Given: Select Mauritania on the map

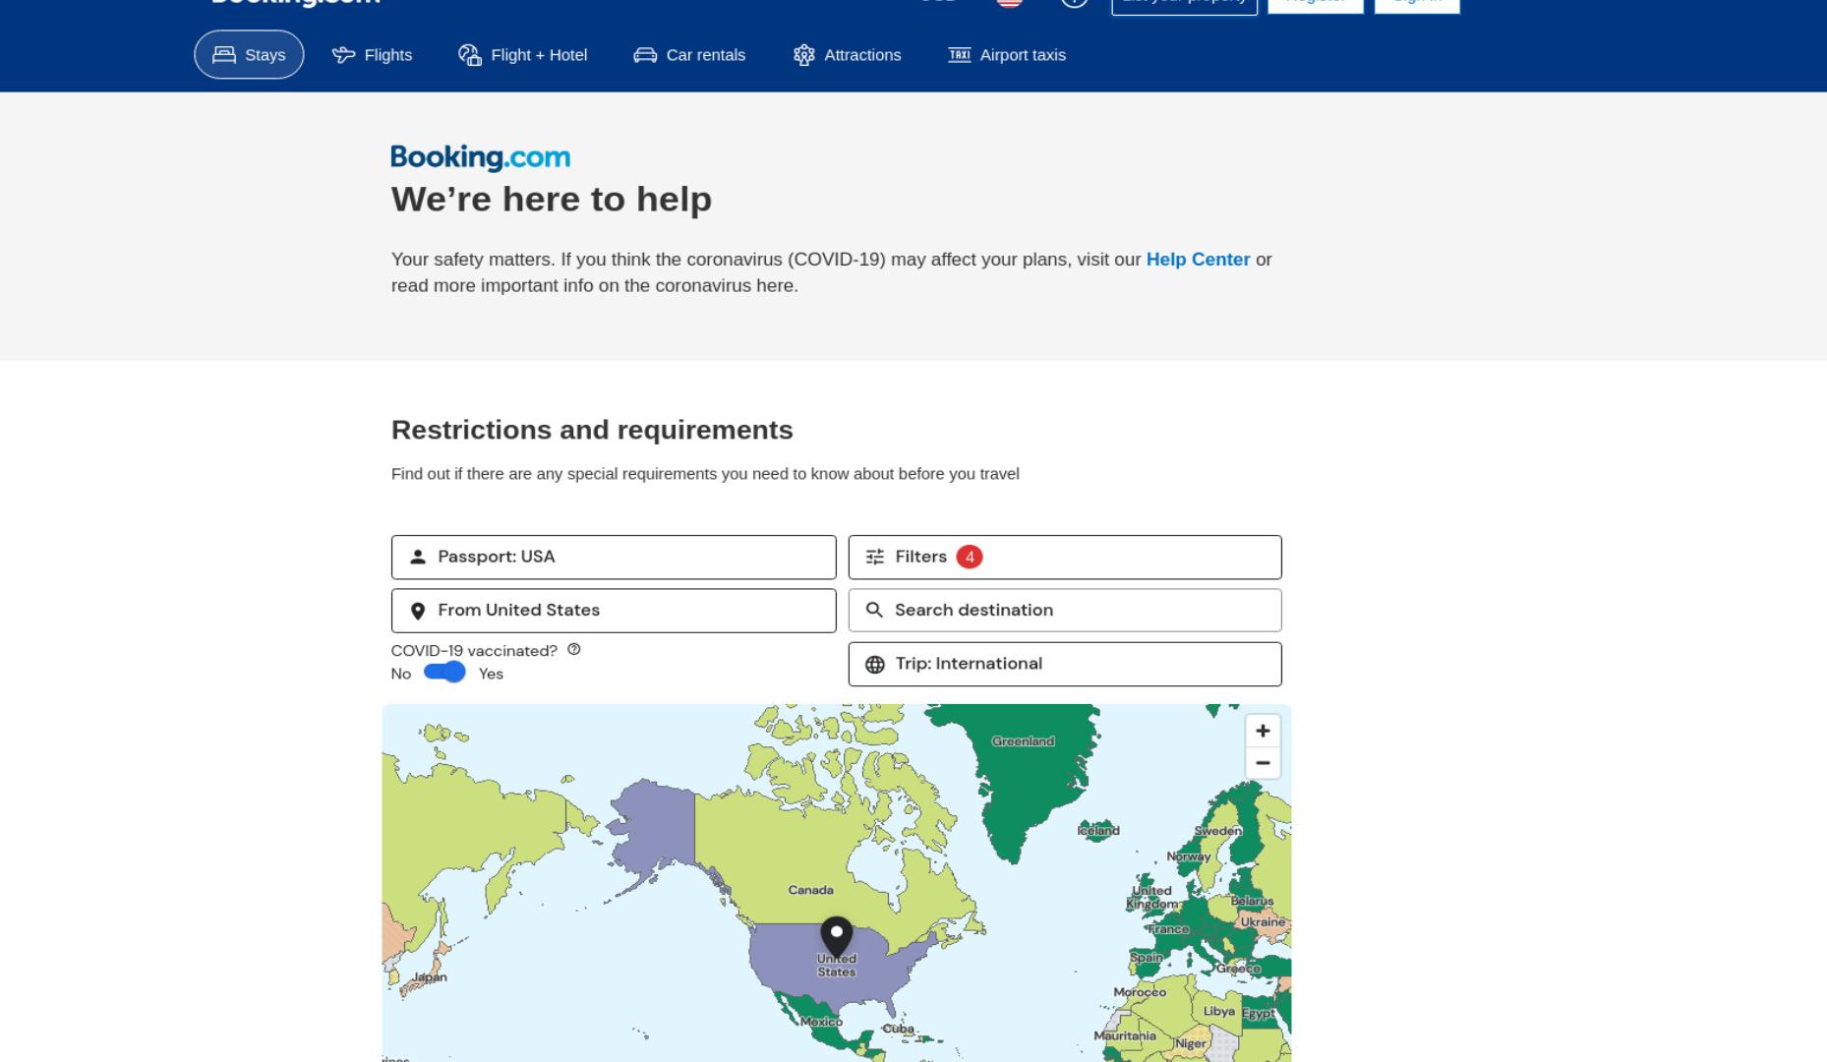Looking at the screenshot, I should (x=1125, y=1035).
